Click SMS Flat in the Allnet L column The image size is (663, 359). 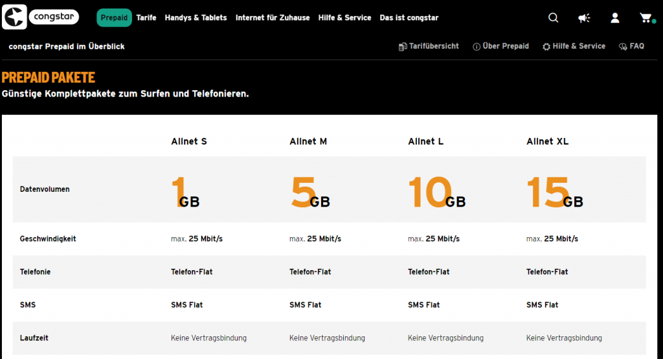click(x=423, y=305)
